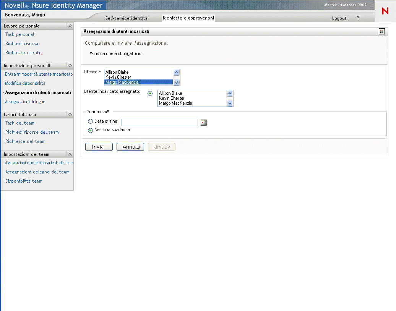Open Disponibilità team link
The height and width of the screenshot is (311, 396).
[x=24, y=181]
